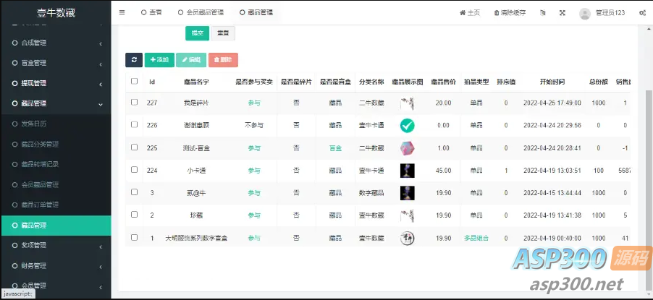Open the fullscreen toggle icon
The width and height of the screenshot is (653, 300).
click(x=563, y=12)
